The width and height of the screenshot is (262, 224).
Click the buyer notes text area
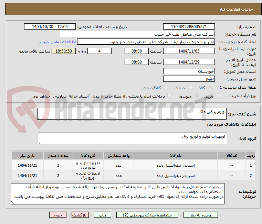click(x=117, y=194)
